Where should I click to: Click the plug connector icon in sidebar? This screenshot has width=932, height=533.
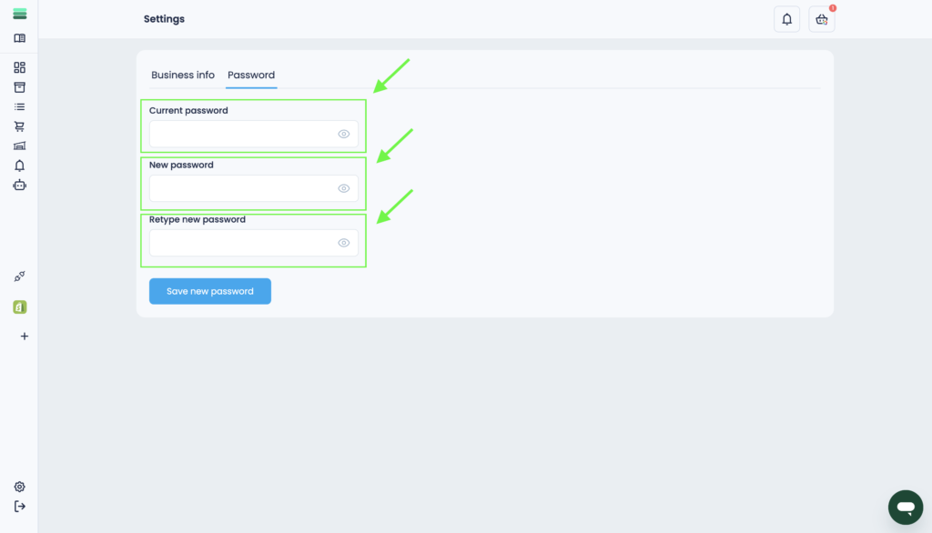click(19, 277)
